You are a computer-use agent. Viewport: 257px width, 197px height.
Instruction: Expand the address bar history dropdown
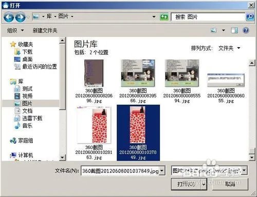click(154, 16)
